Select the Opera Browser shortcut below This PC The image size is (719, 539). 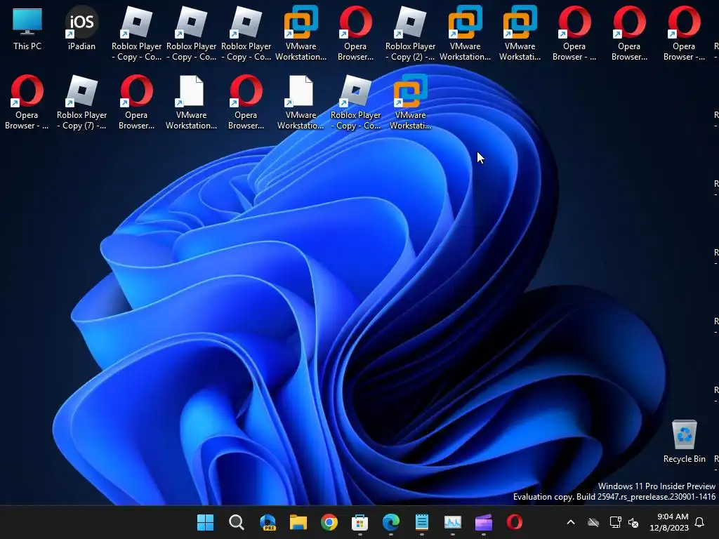click(x=27, y=102)
